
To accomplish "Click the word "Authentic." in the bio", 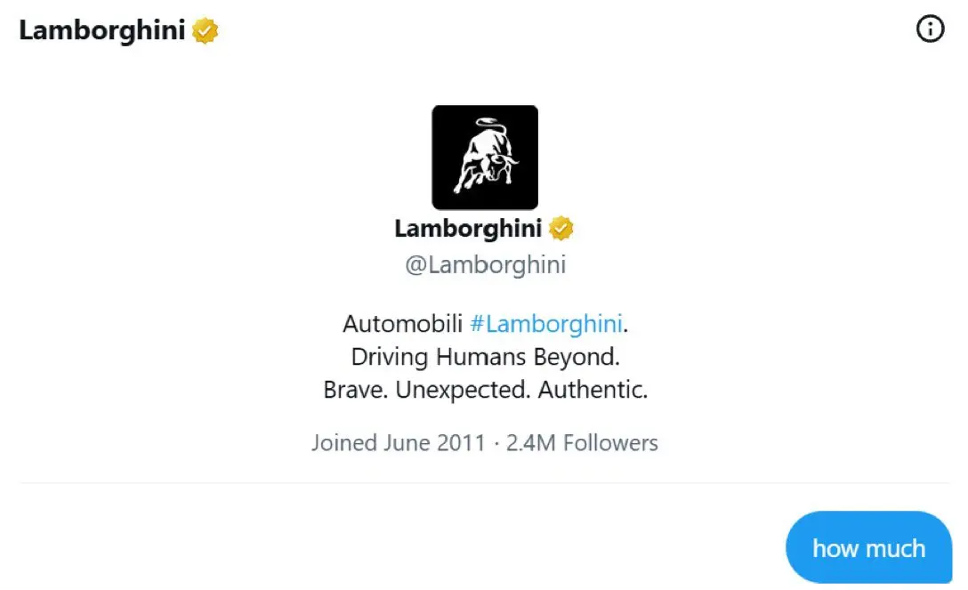I will (593, 390).
